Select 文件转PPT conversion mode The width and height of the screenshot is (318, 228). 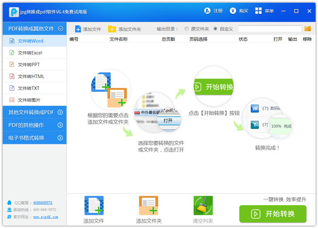coord(34,65)
